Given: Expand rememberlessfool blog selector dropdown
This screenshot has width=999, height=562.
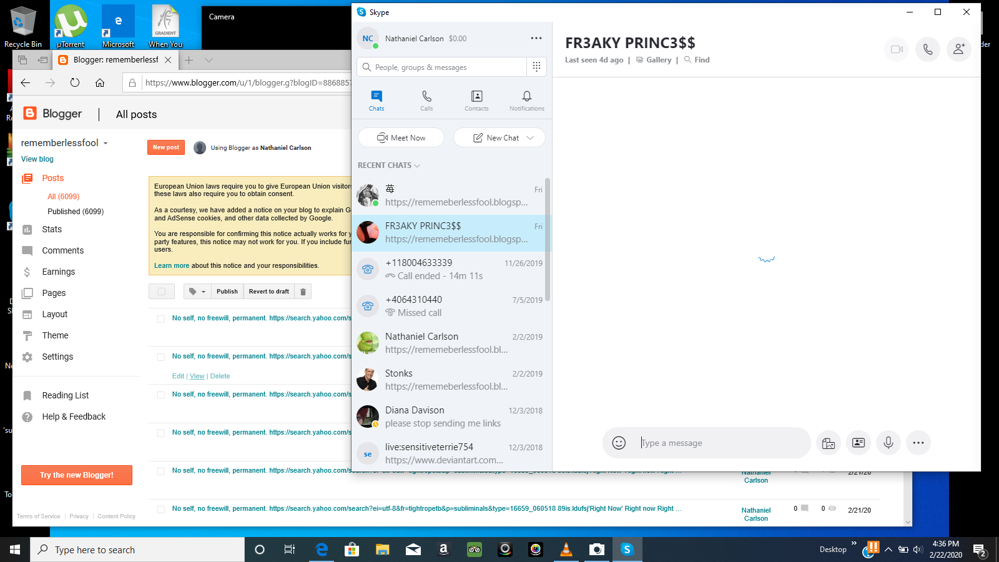Looking at the screenshot, I should click(106, 143).
